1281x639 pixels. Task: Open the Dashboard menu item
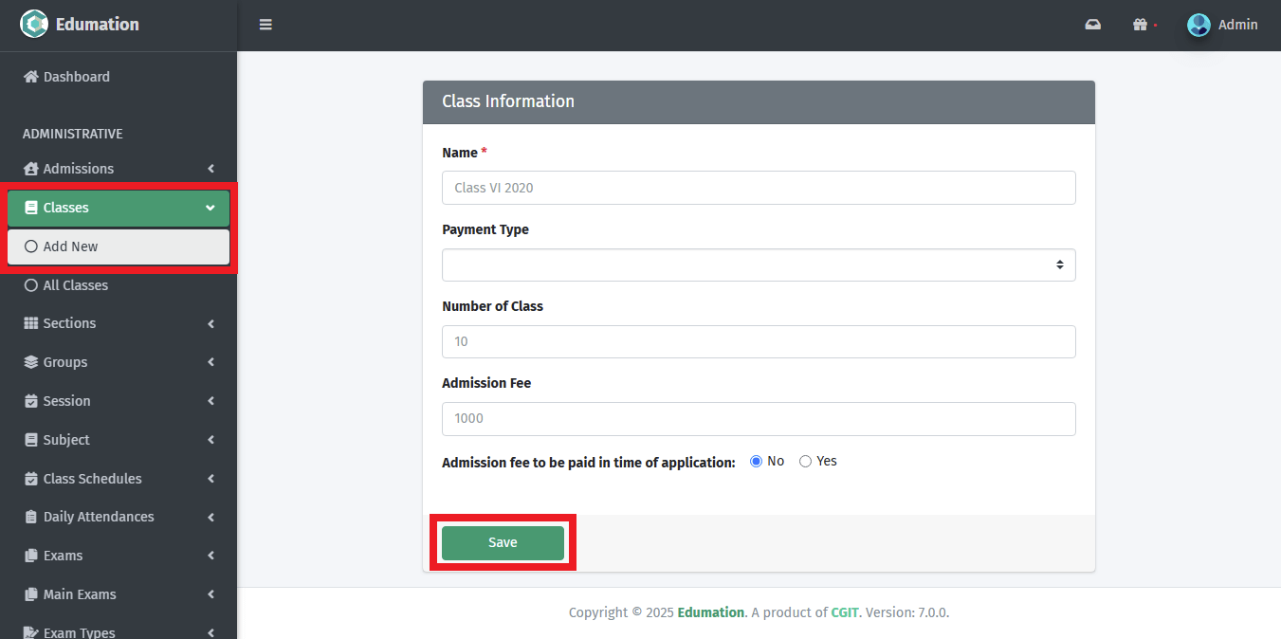click(x=119, y=77)
